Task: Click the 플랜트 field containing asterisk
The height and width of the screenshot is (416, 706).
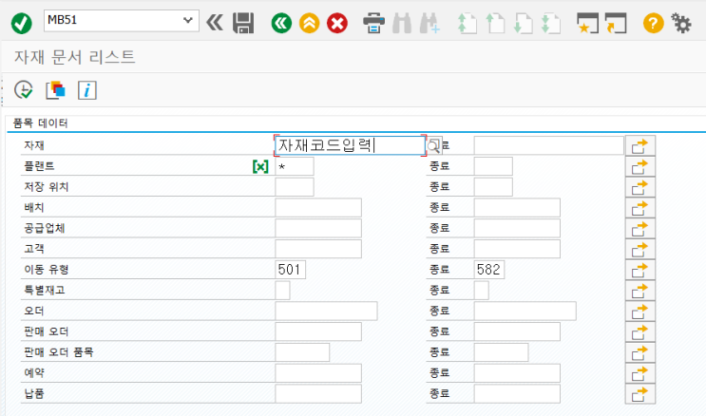Action: point(295,166)
